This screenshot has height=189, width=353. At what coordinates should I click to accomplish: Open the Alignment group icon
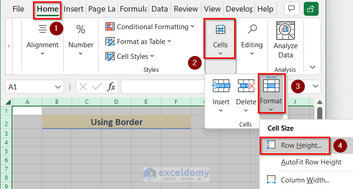pos(43,29)
